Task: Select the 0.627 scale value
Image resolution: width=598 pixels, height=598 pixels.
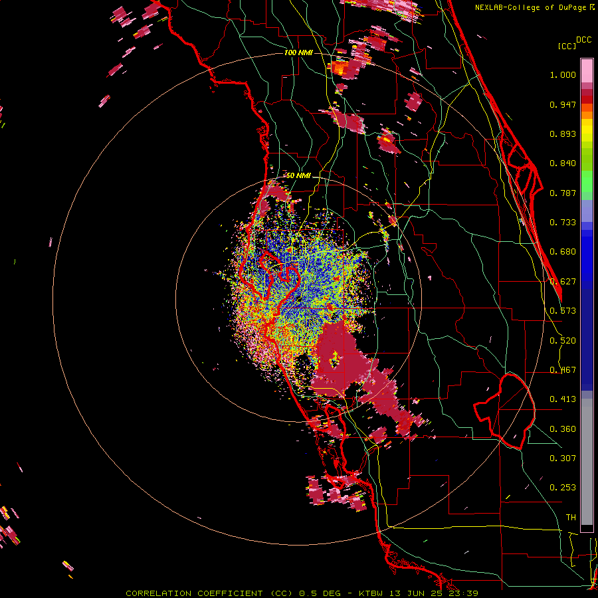Action: click(563, 282)
